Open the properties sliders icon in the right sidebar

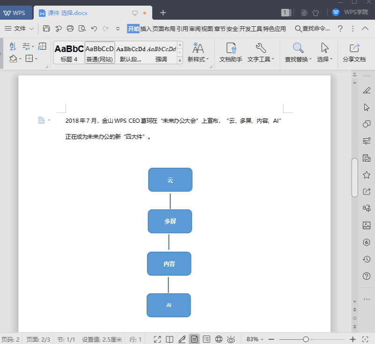tap(367, 141)
